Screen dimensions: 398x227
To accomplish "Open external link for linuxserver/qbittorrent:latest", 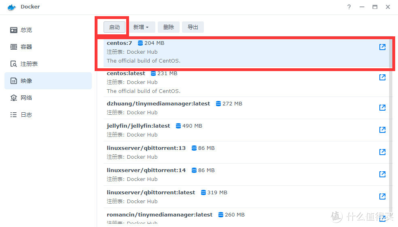I will coord(382,197).
